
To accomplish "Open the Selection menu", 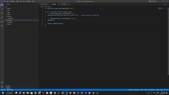I will tap(12, 1).
